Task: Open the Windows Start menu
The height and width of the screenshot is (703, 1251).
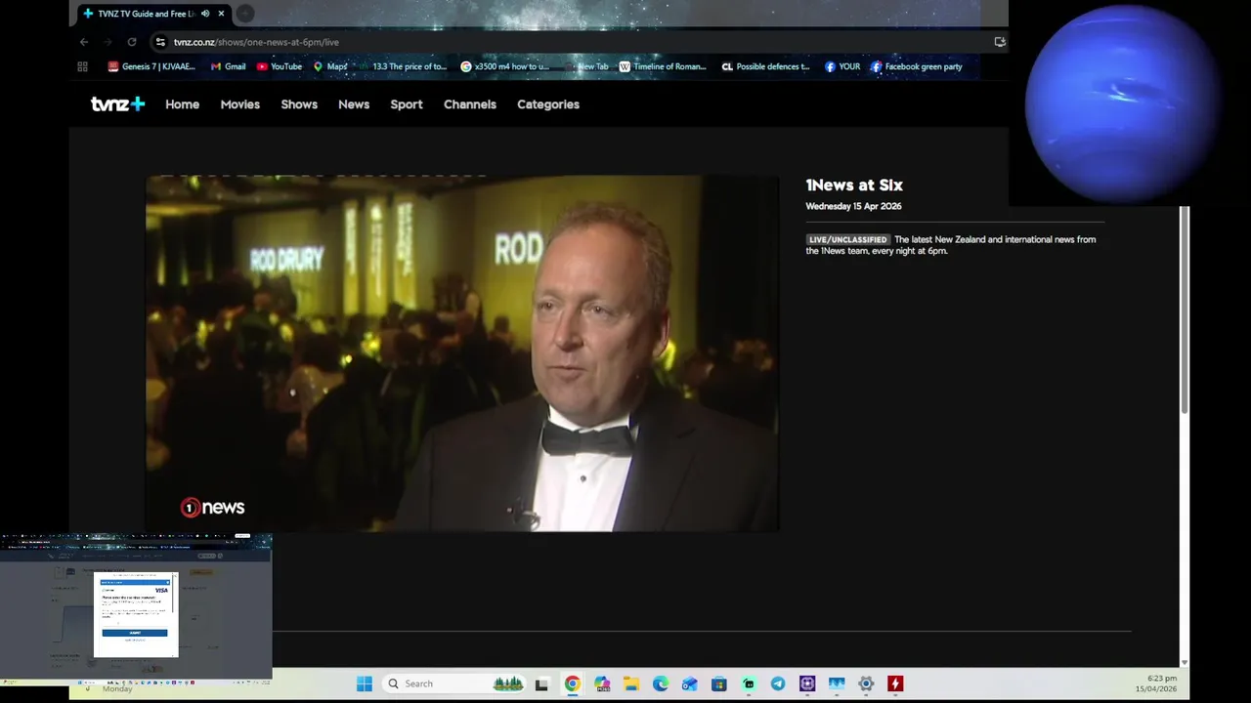Action: coord(365,683)
